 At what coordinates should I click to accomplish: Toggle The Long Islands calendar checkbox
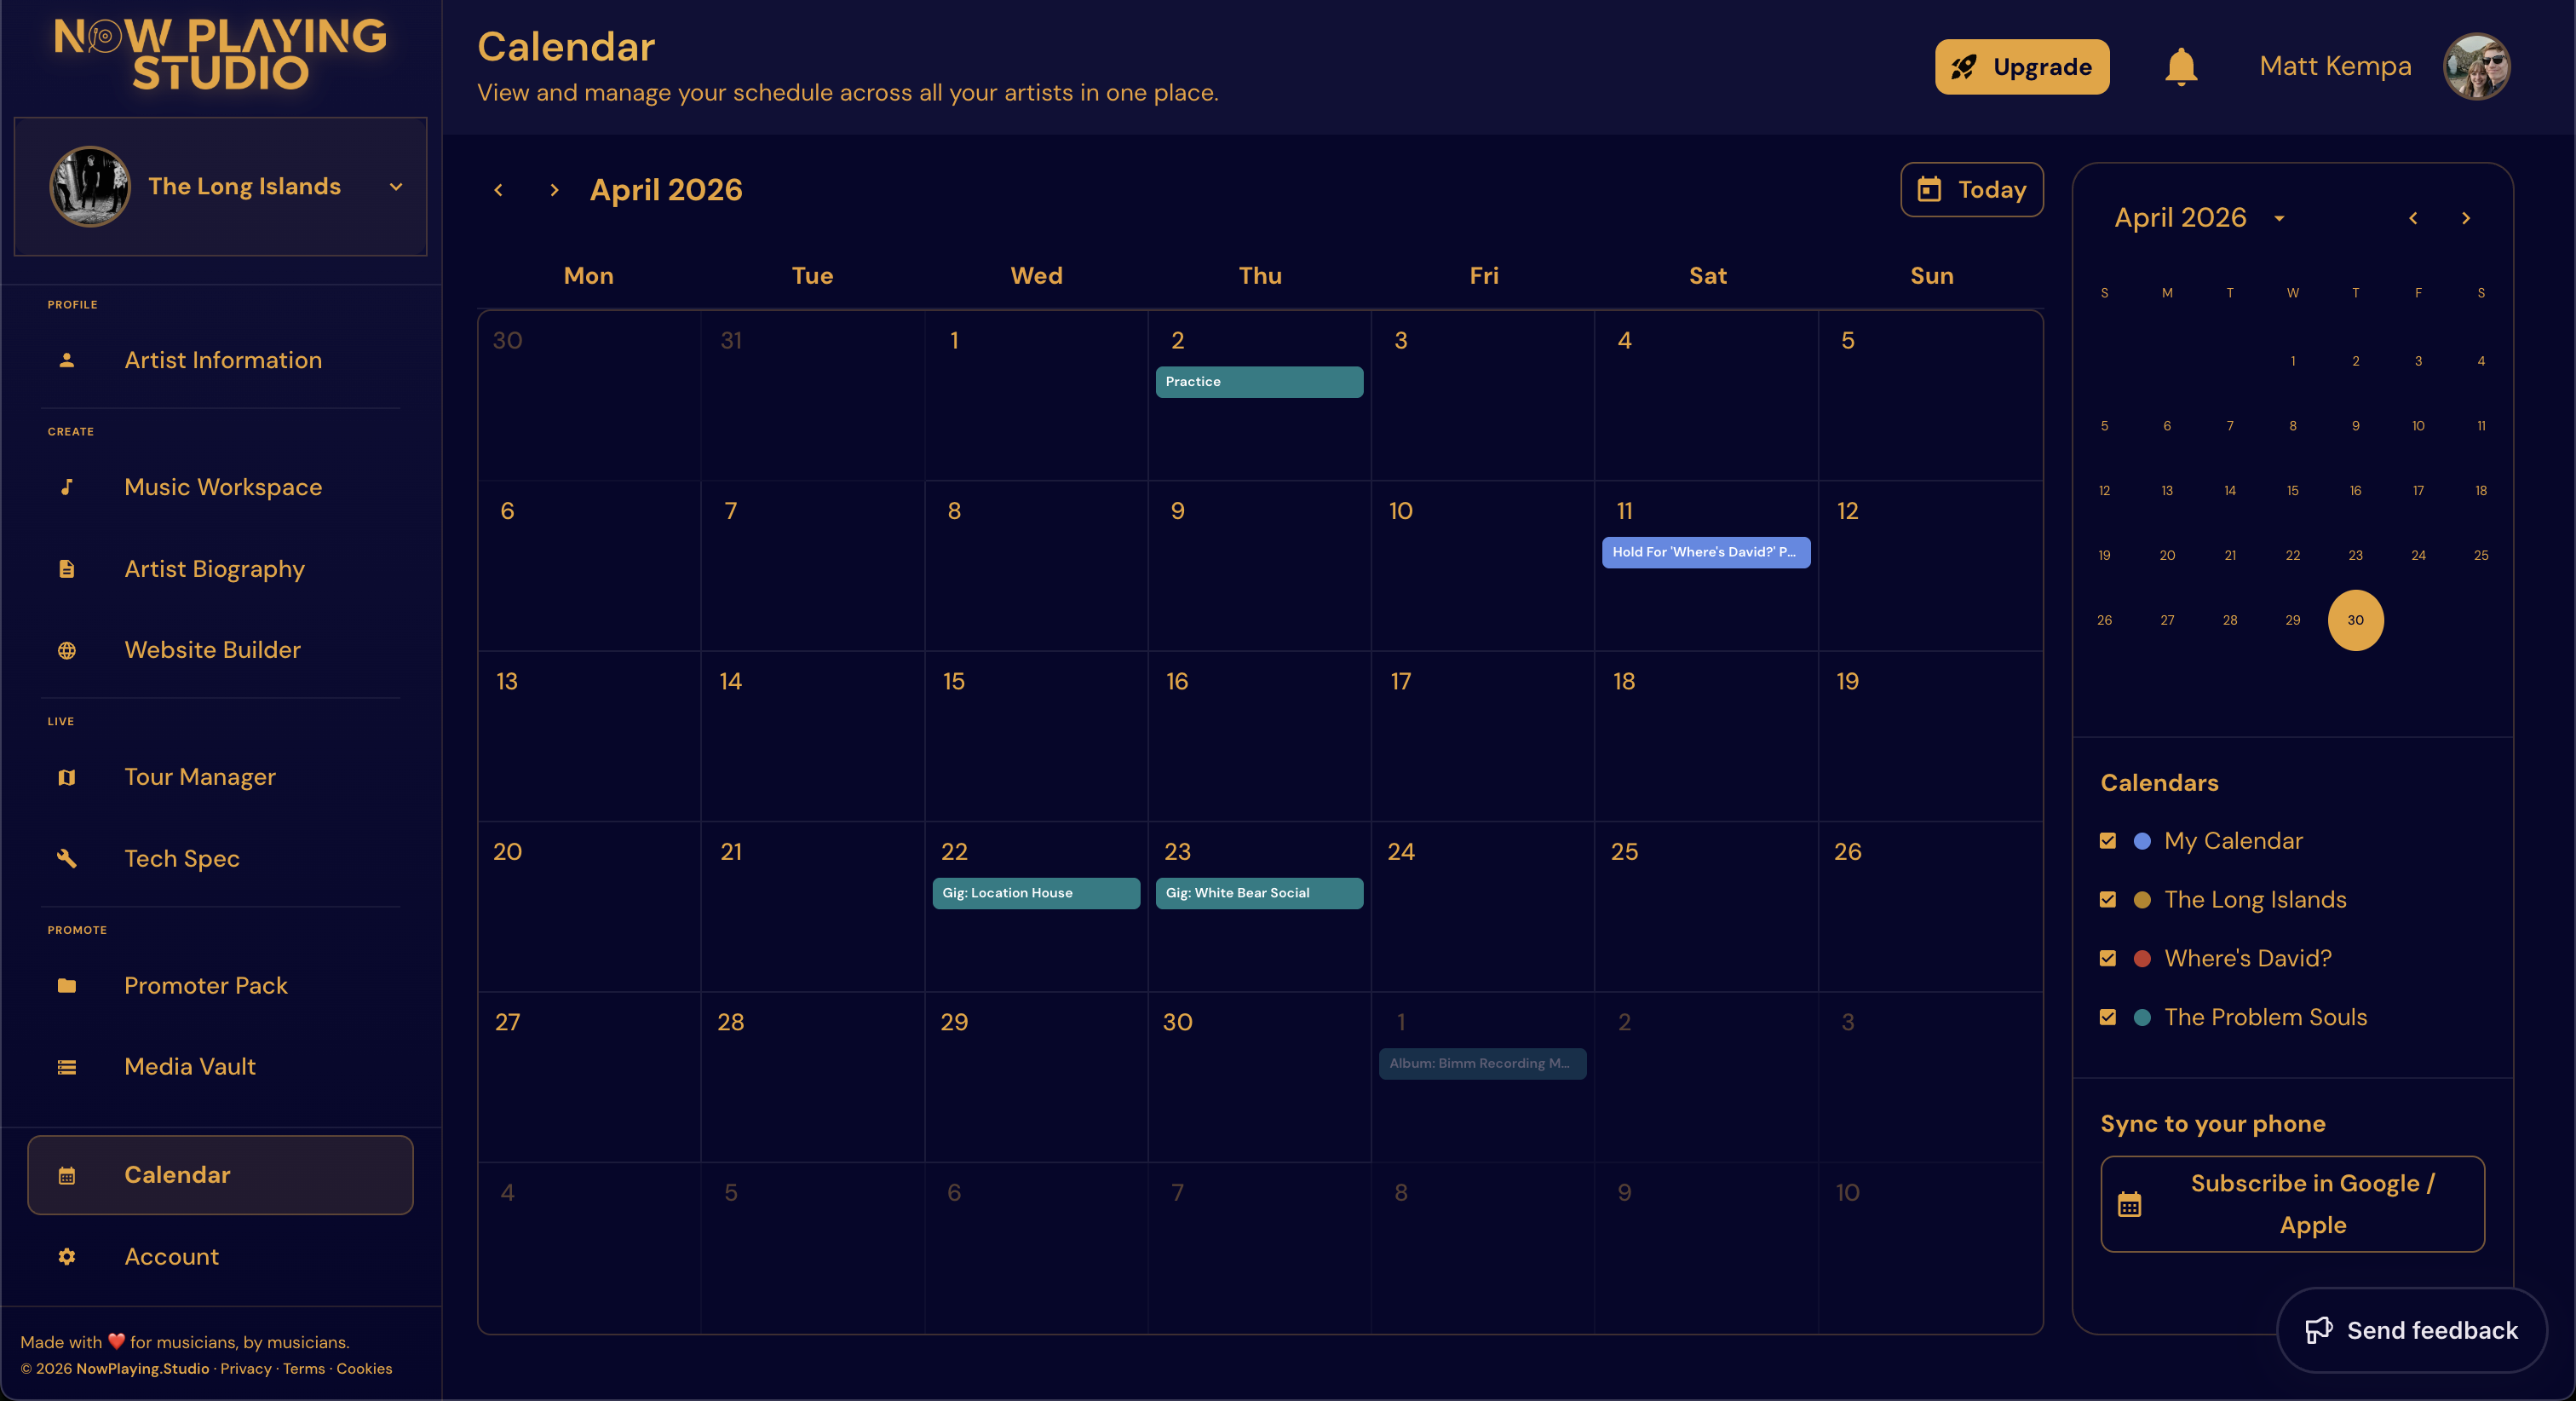pyautogui.click(x=2108, y=900)
